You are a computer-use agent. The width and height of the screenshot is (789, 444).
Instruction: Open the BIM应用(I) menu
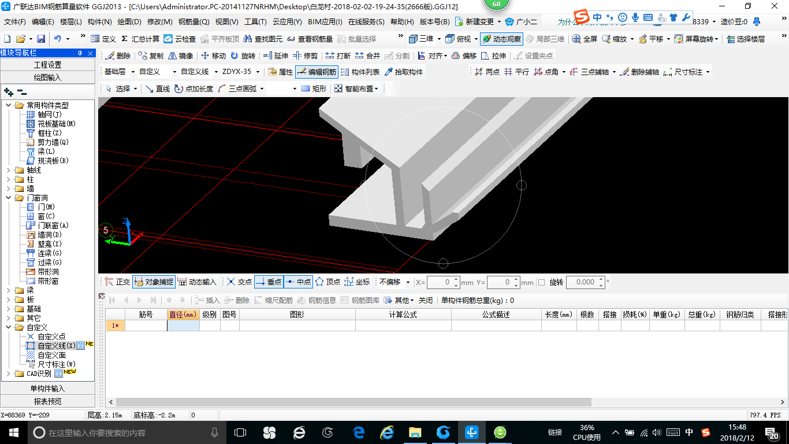pyautogui.click(x=325, y=21)
